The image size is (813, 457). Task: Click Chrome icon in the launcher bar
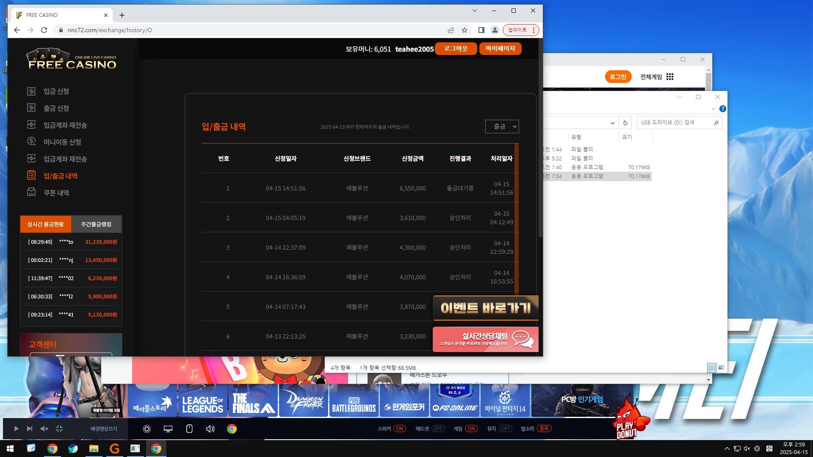point(232,429)
